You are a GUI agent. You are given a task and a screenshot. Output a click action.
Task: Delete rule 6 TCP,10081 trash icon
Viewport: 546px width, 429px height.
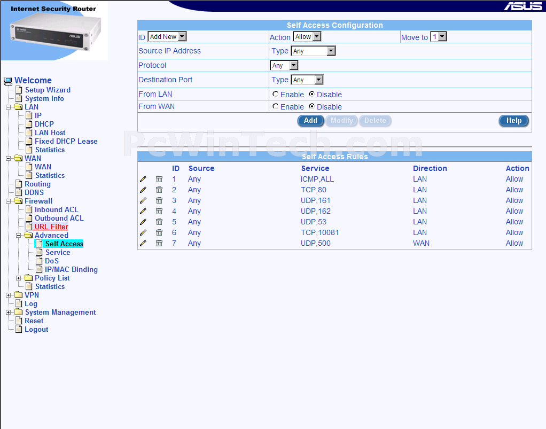(159, 232)
